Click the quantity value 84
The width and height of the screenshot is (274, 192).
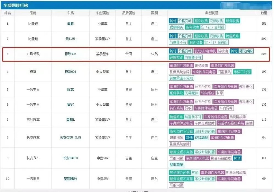(x=264, y=137)
